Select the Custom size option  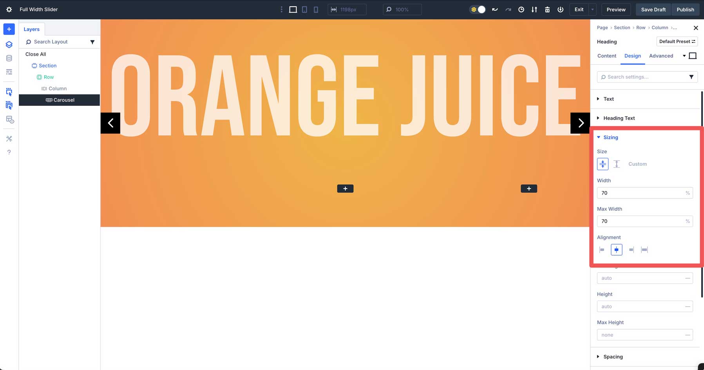638,164
